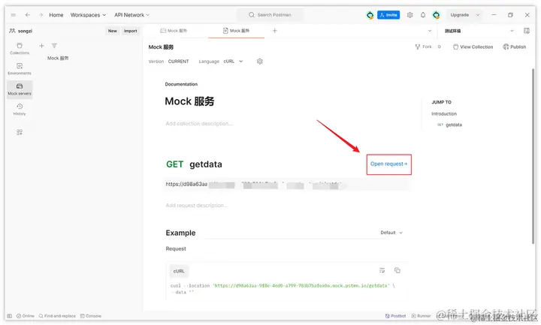Click the Invite button
The image size is (541, 325).
[388, 15]
